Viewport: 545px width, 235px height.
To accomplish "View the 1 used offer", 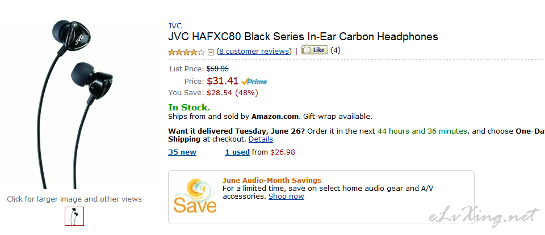I will pyautogui.click(x=237, y=152).
